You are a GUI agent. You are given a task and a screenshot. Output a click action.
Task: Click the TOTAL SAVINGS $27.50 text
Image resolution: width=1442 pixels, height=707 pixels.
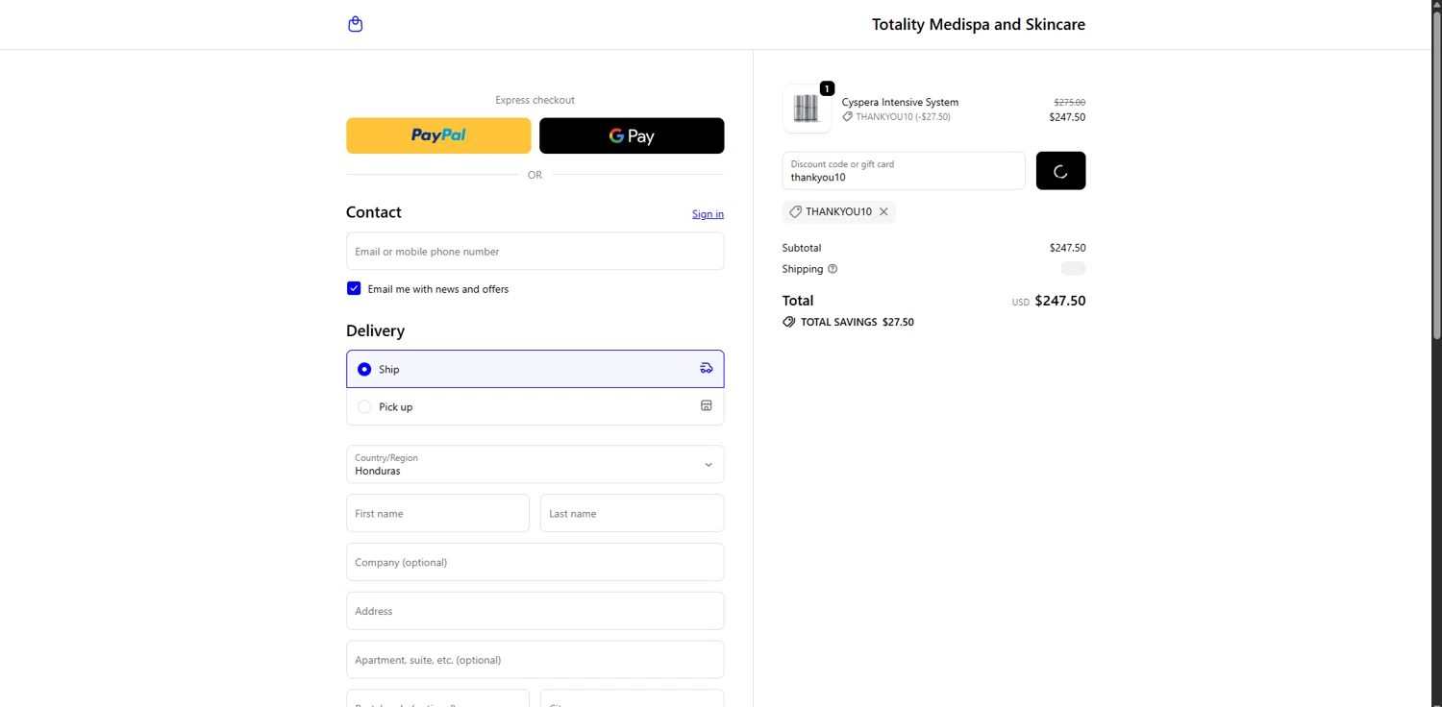pos(858,322)
